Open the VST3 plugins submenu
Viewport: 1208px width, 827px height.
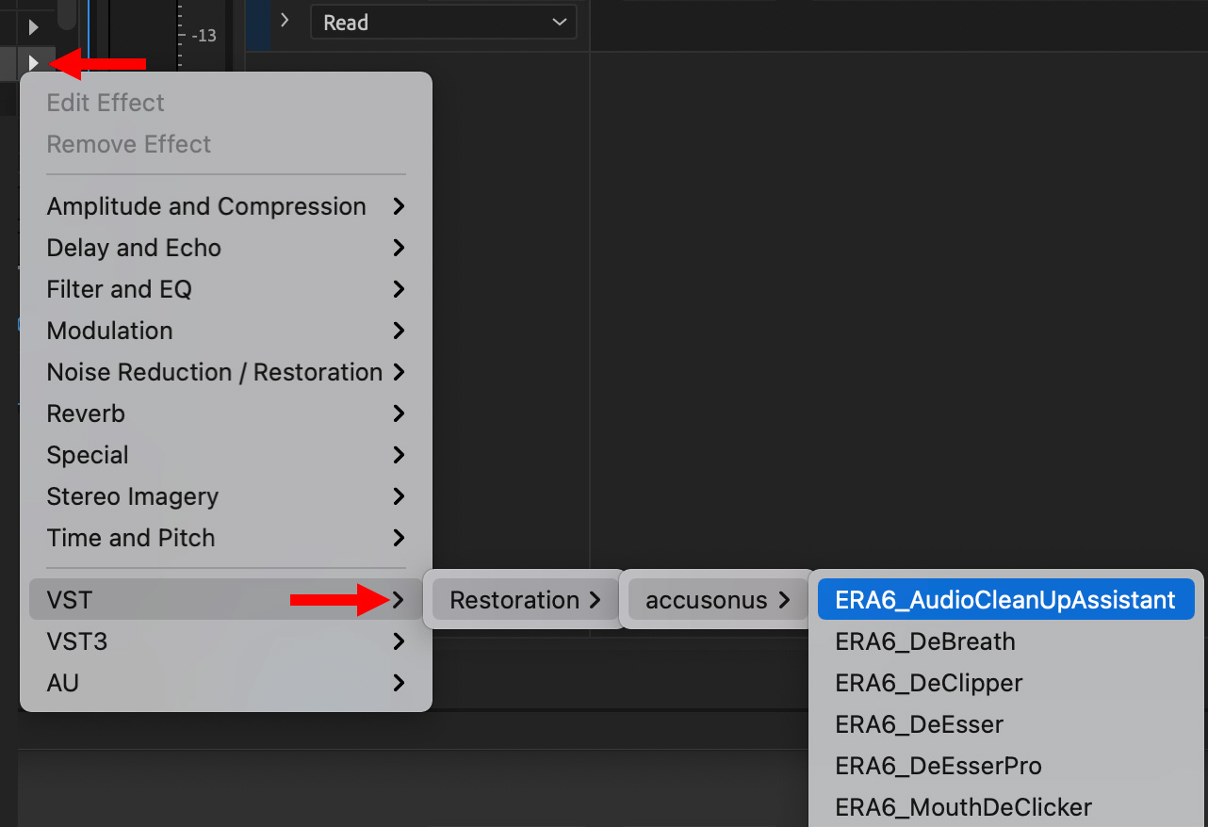point(226,641)
